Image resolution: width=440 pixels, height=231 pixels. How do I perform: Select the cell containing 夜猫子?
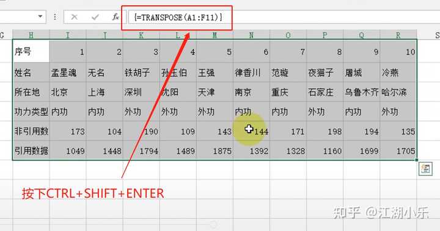(x=325, y=72)
